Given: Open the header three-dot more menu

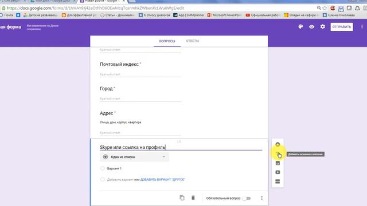Looking at the screenshot, I should click(x=362, y=27).
